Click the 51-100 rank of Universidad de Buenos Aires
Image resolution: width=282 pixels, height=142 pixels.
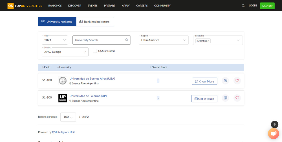(x=47, y=80)
